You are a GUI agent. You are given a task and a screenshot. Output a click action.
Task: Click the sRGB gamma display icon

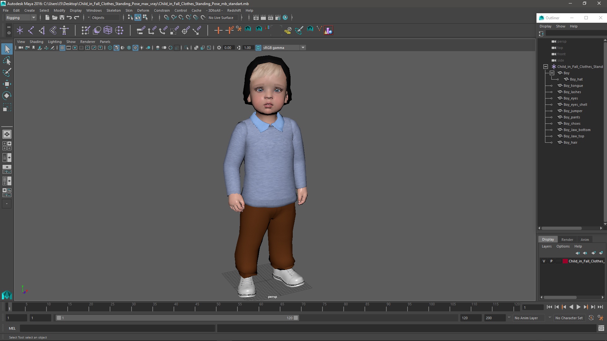[258, 47]
